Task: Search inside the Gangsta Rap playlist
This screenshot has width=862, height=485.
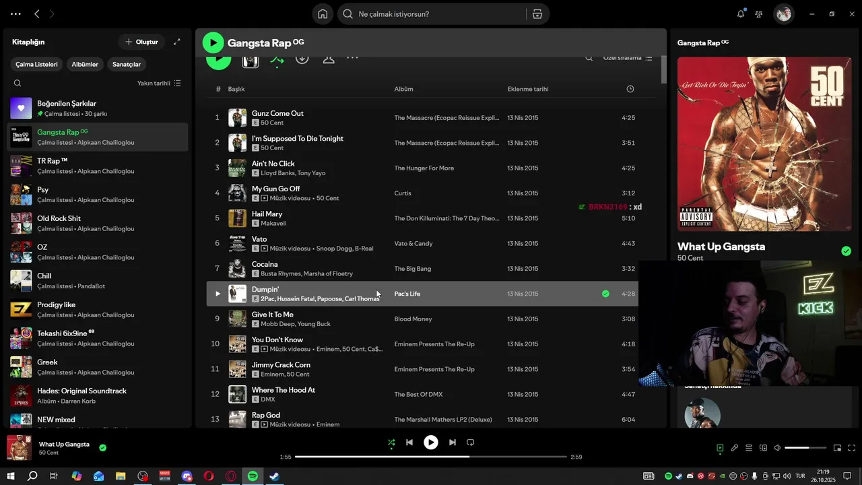Action: click(x=589, y=58)
